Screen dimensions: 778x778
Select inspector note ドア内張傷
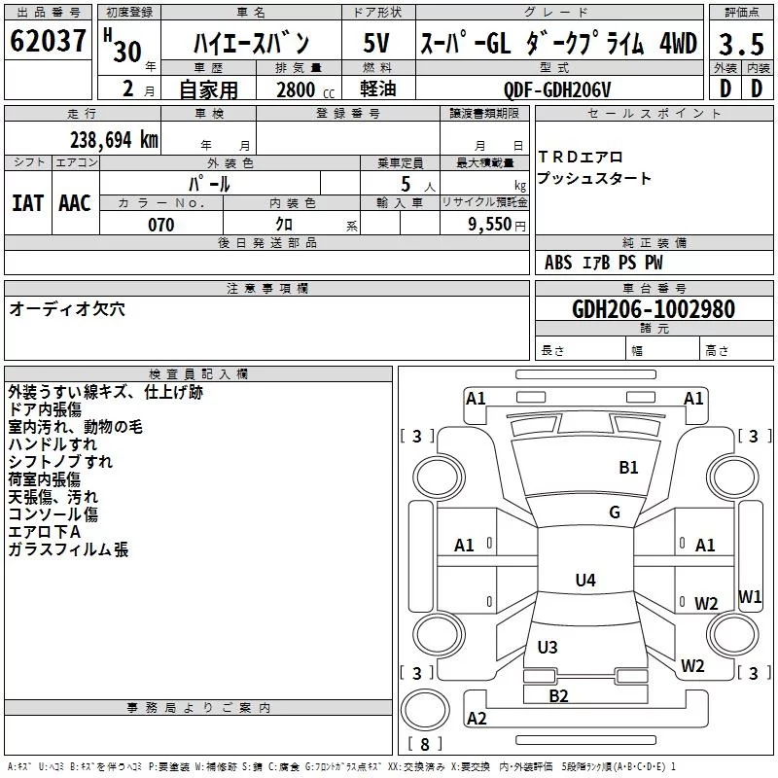45,409
